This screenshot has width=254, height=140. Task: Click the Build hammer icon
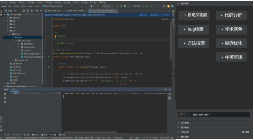[x=98, y=6]
